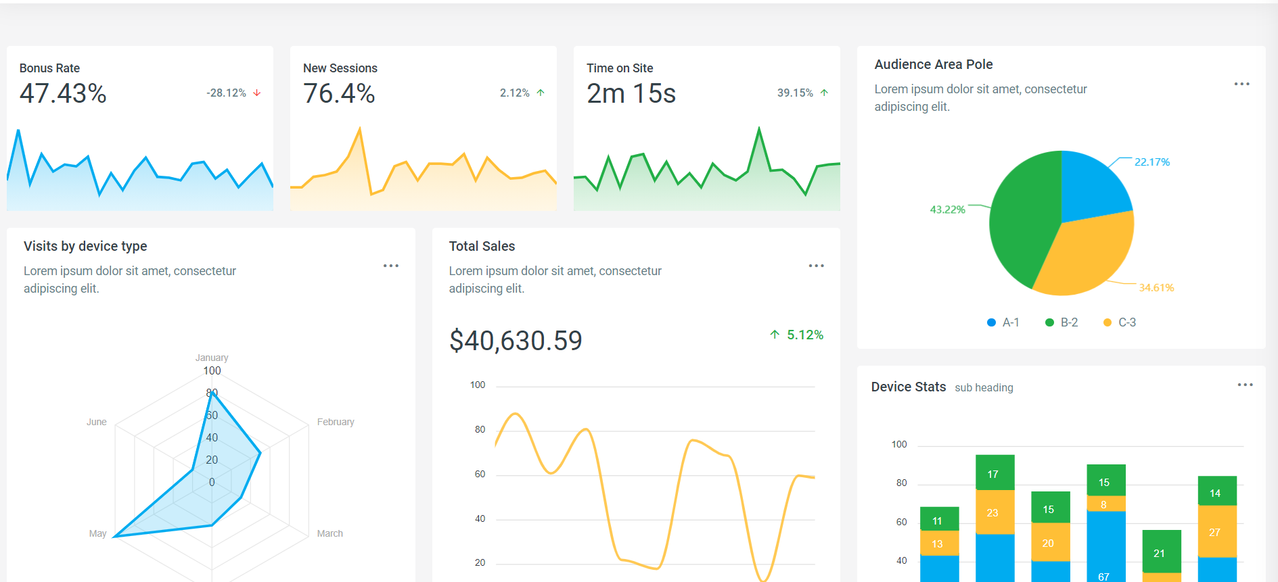The image size is (1278, 582).
Task: Click the May radar axis label
Action: [x=97, y=533]
